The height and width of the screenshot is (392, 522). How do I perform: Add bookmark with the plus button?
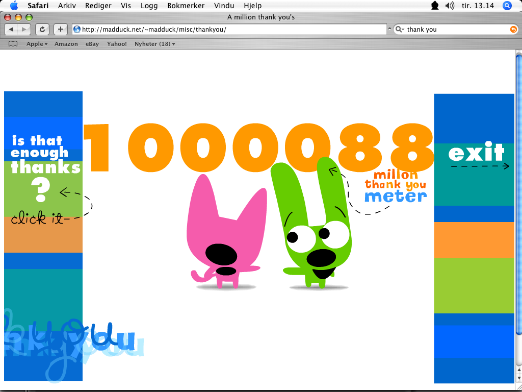click(60, 29)
